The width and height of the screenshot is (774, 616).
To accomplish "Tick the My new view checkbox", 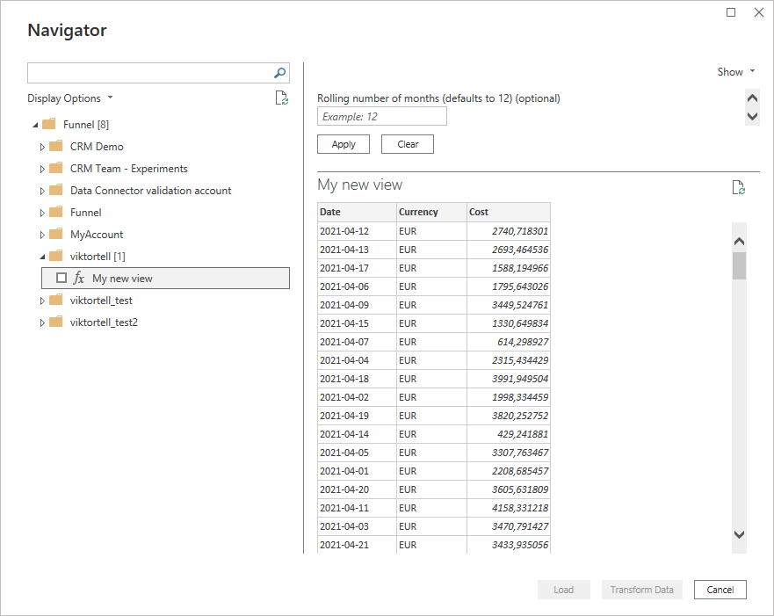I will tap(61, 278).
